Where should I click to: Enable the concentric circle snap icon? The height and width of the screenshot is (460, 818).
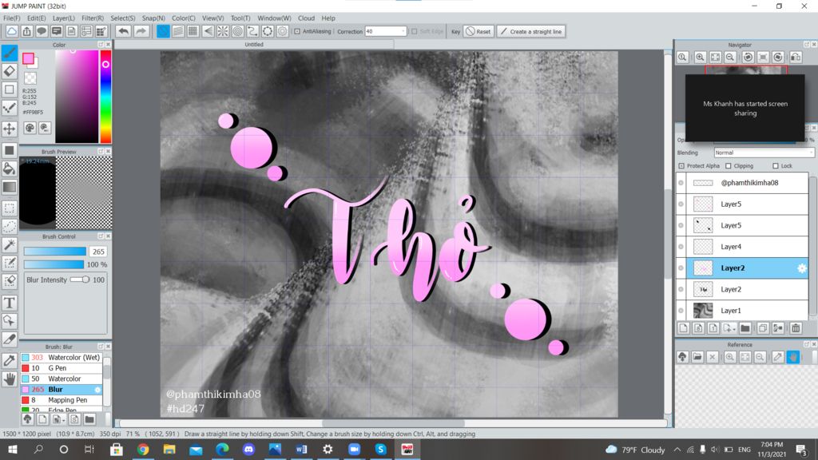pos(238,31)
